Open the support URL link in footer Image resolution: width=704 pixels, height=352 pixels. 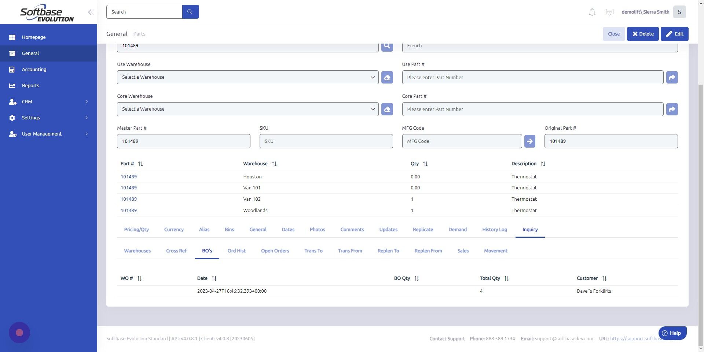click(x=645, y=338)
